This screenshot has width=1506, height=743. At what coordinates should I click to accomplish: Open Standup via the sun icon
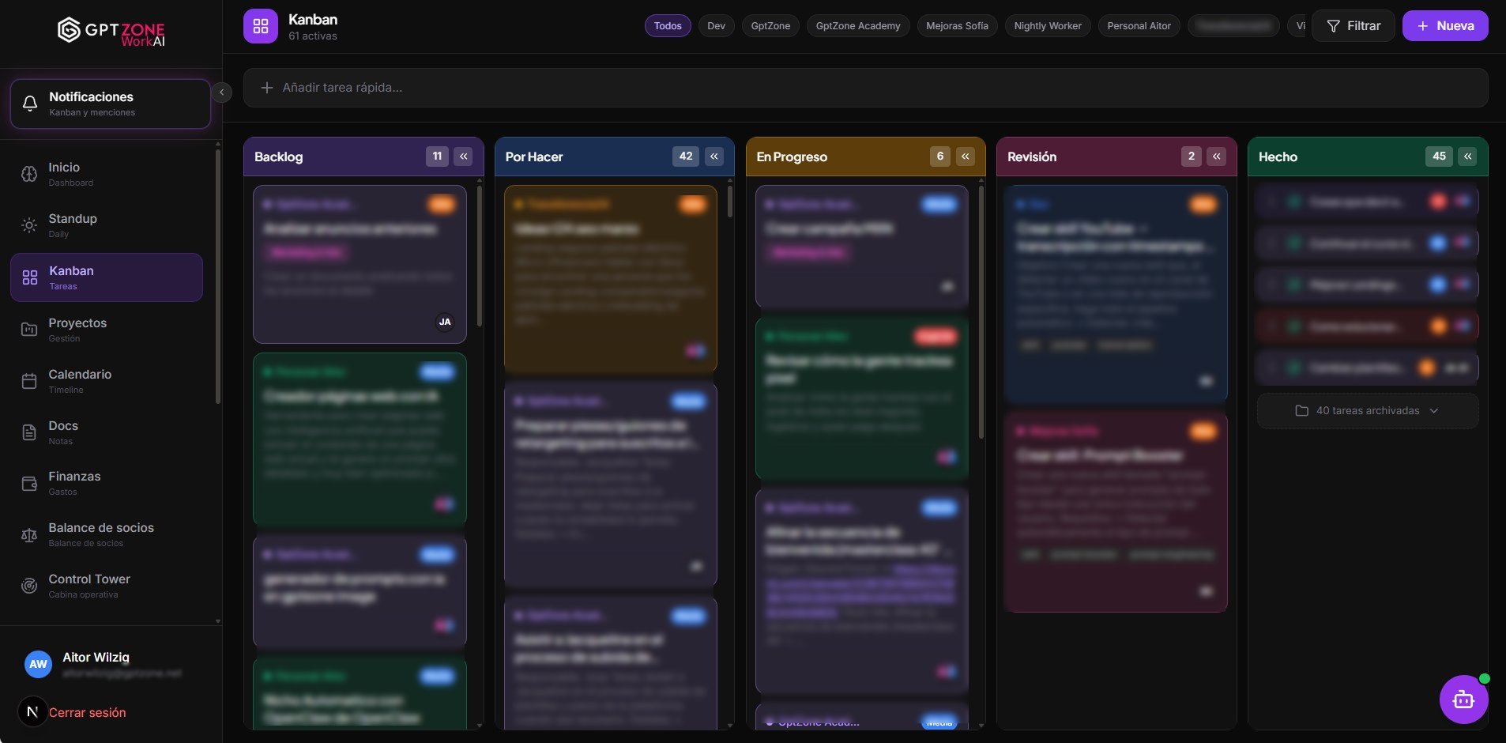coord(29,225)
